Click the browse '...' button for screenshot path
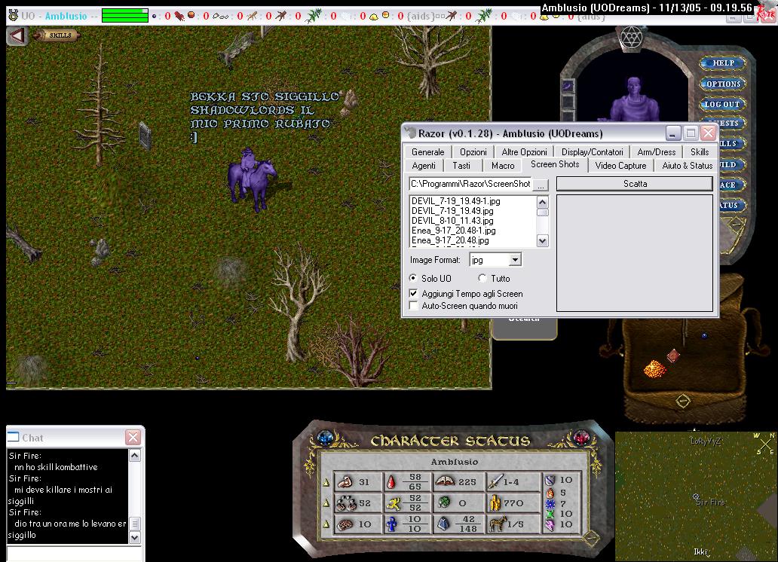Image resolution: width=778 pixels, height=562 pixels. (541, 185)
